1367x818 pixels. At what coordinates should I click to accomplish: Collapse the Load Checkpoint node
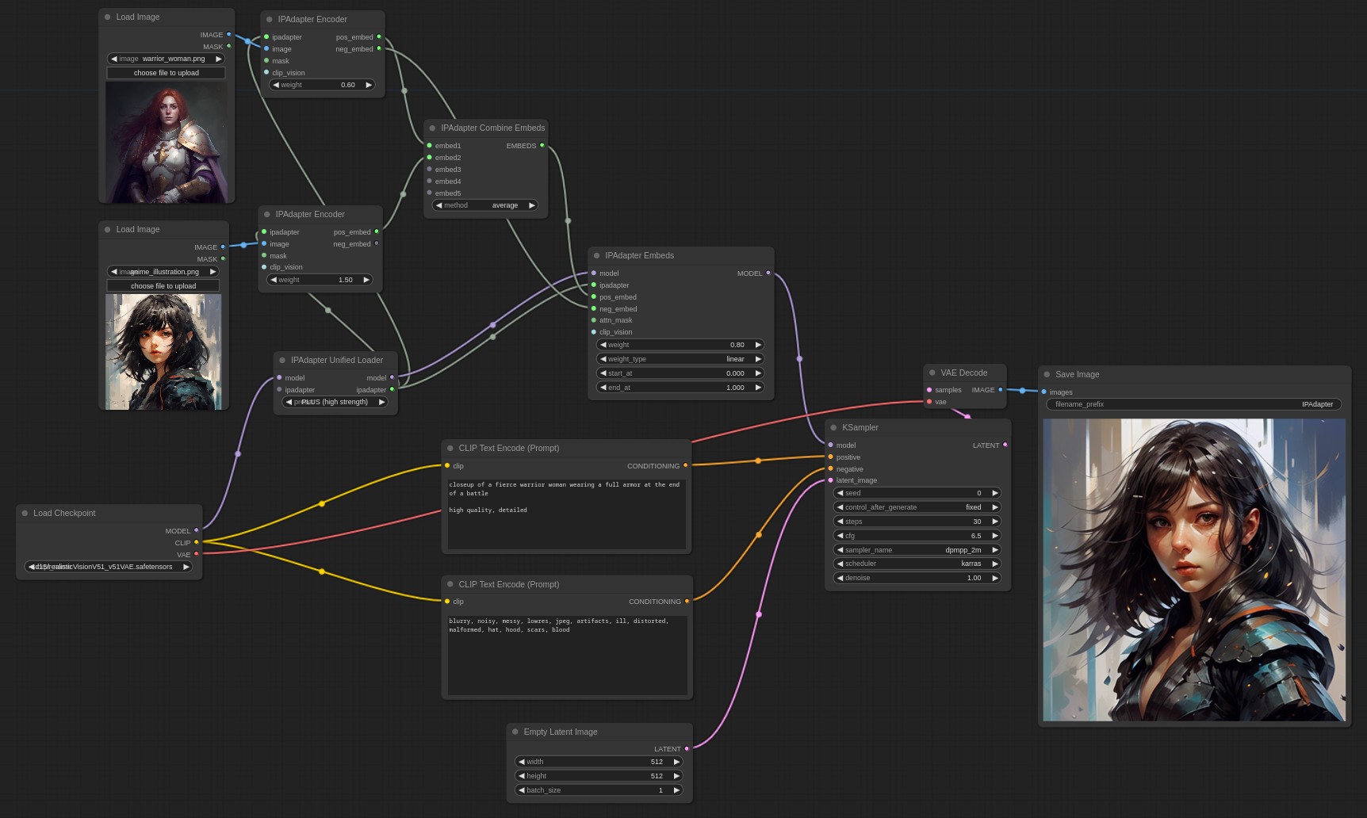click(25, 513)
